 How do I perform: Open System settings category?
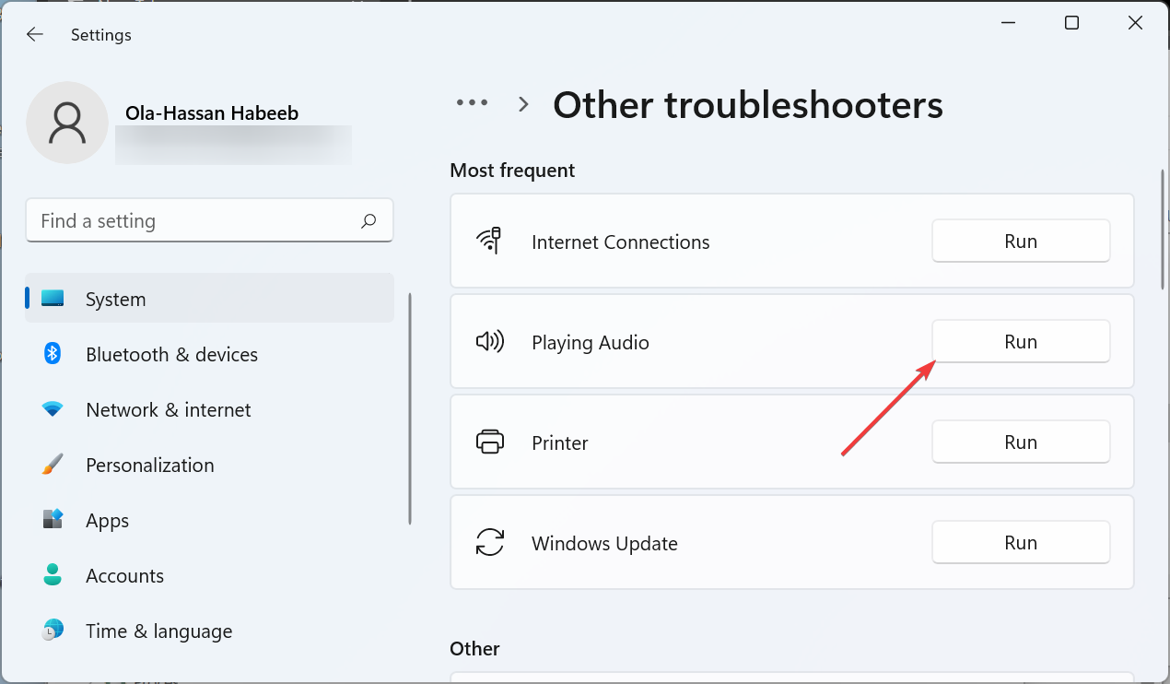(x=209, y=299)
